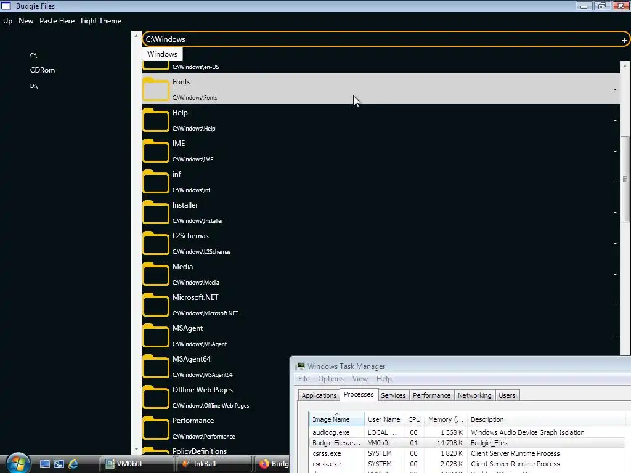
Task: Select csrss.exe using 1 820 K memory
Action: point(467,453)
